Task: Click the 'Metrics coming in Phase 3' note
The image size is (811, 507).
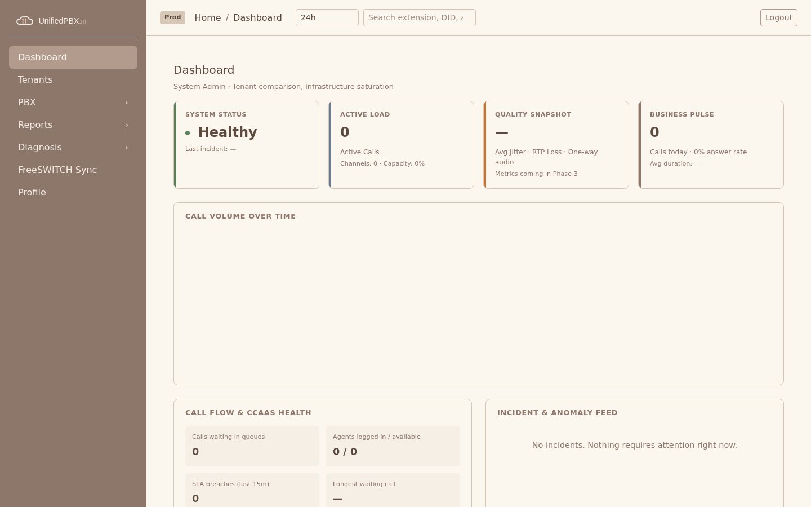Action: point(536,174)
